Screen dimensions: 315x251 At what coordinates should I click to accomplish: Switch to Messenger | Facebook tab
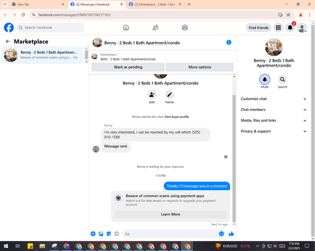click(96, 4)
